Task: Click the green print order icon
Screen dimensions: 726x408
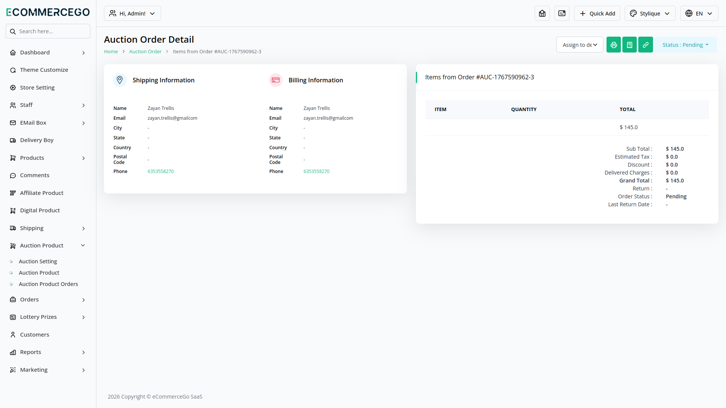Action: (x=614, y=45)
